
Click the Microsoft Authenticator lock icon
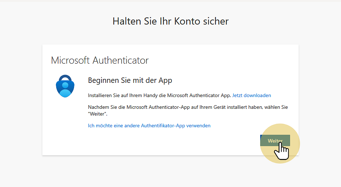pyautogui.click(x=65, y=86)
